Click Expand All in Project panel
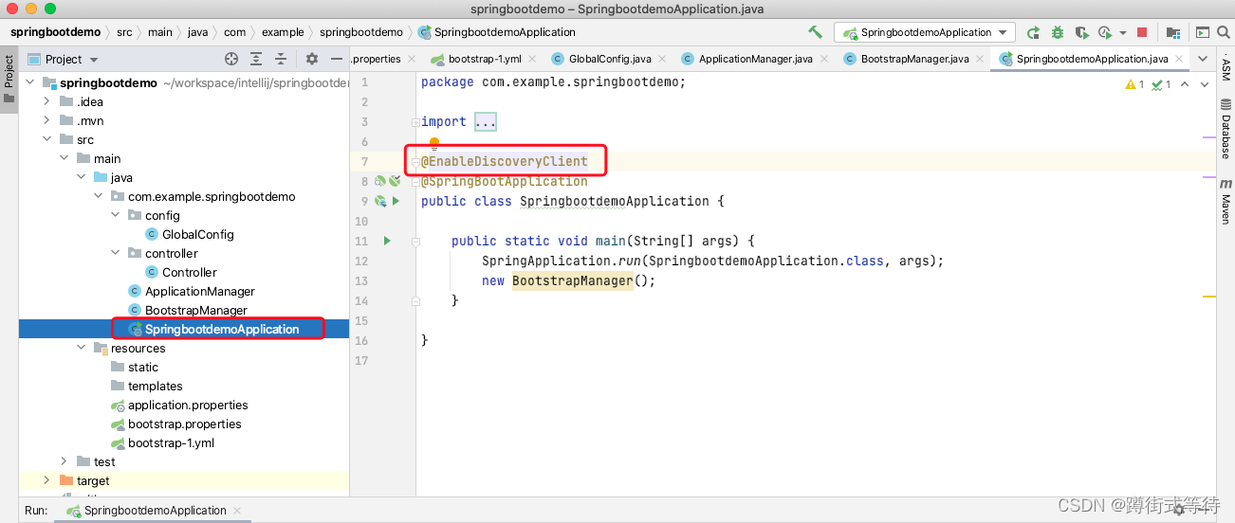 pos(256,59)
